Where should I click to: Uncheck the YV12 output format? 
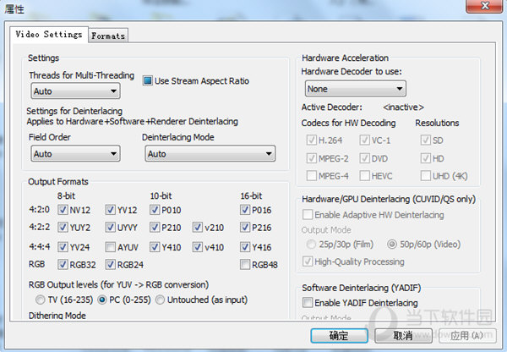tap(110, 210)
